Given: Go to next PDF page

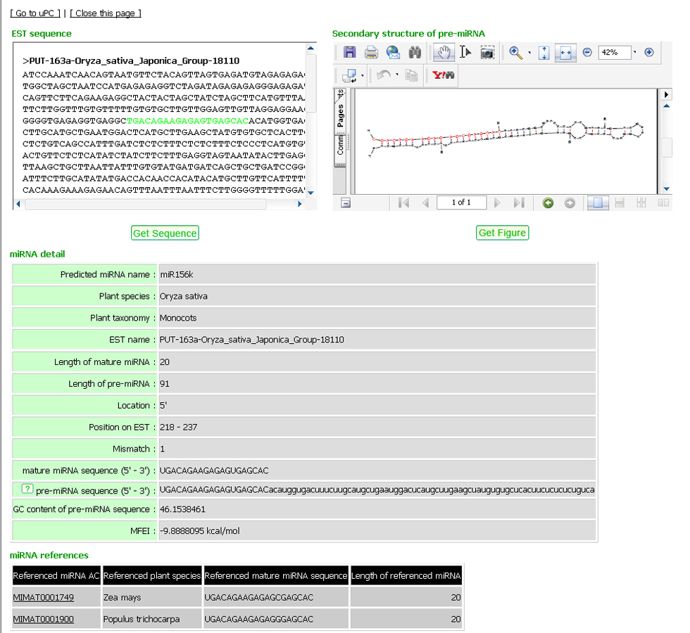Looking at the screenshot, I should click(497, 203).
